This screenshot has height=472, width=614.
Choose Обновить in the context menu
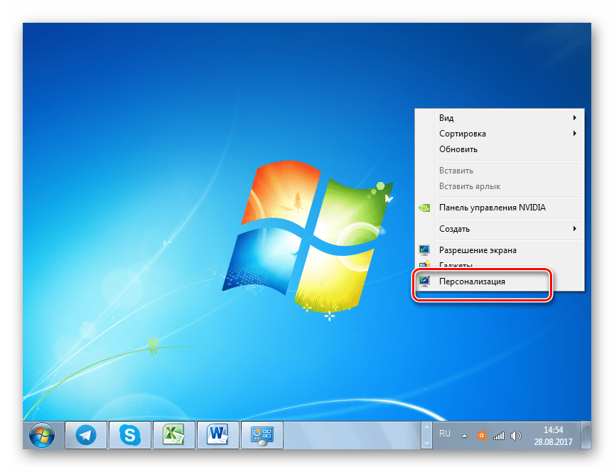point(458,149)
